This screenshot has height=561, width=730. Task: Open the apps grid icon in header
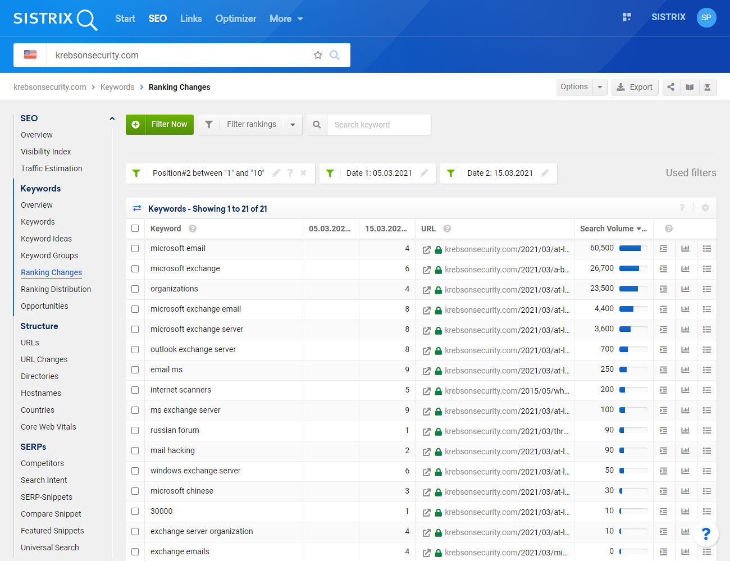(x=627, y=17)
